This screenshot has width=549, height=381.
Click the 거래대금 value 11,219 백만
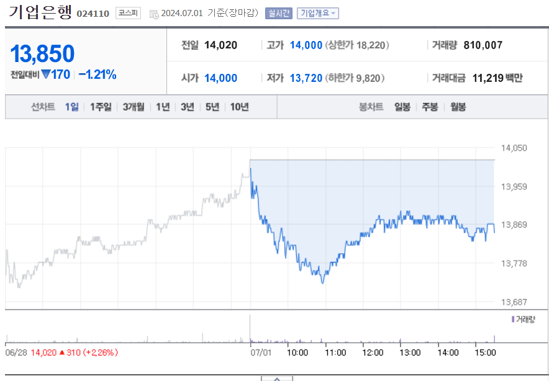click(x=497, y=78)
